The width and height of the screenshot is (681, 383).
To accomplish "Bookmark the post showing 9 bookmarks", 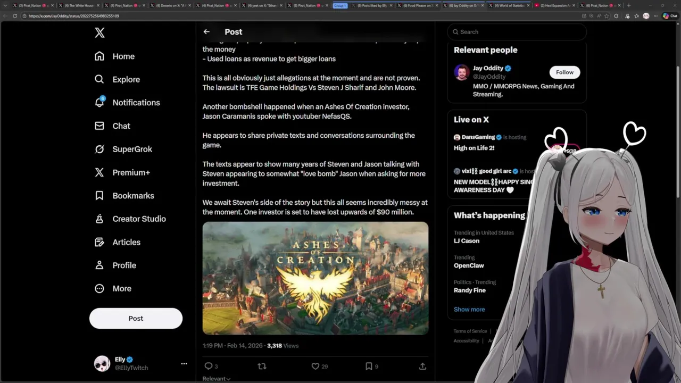I will [368, 366].
